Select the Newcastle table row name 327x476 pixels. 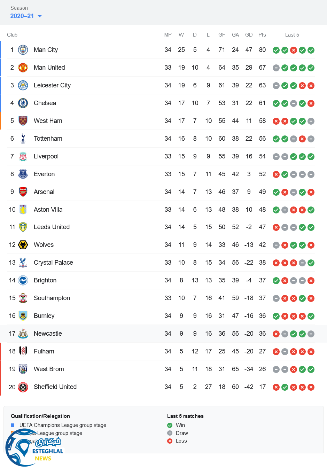[48, 334]
